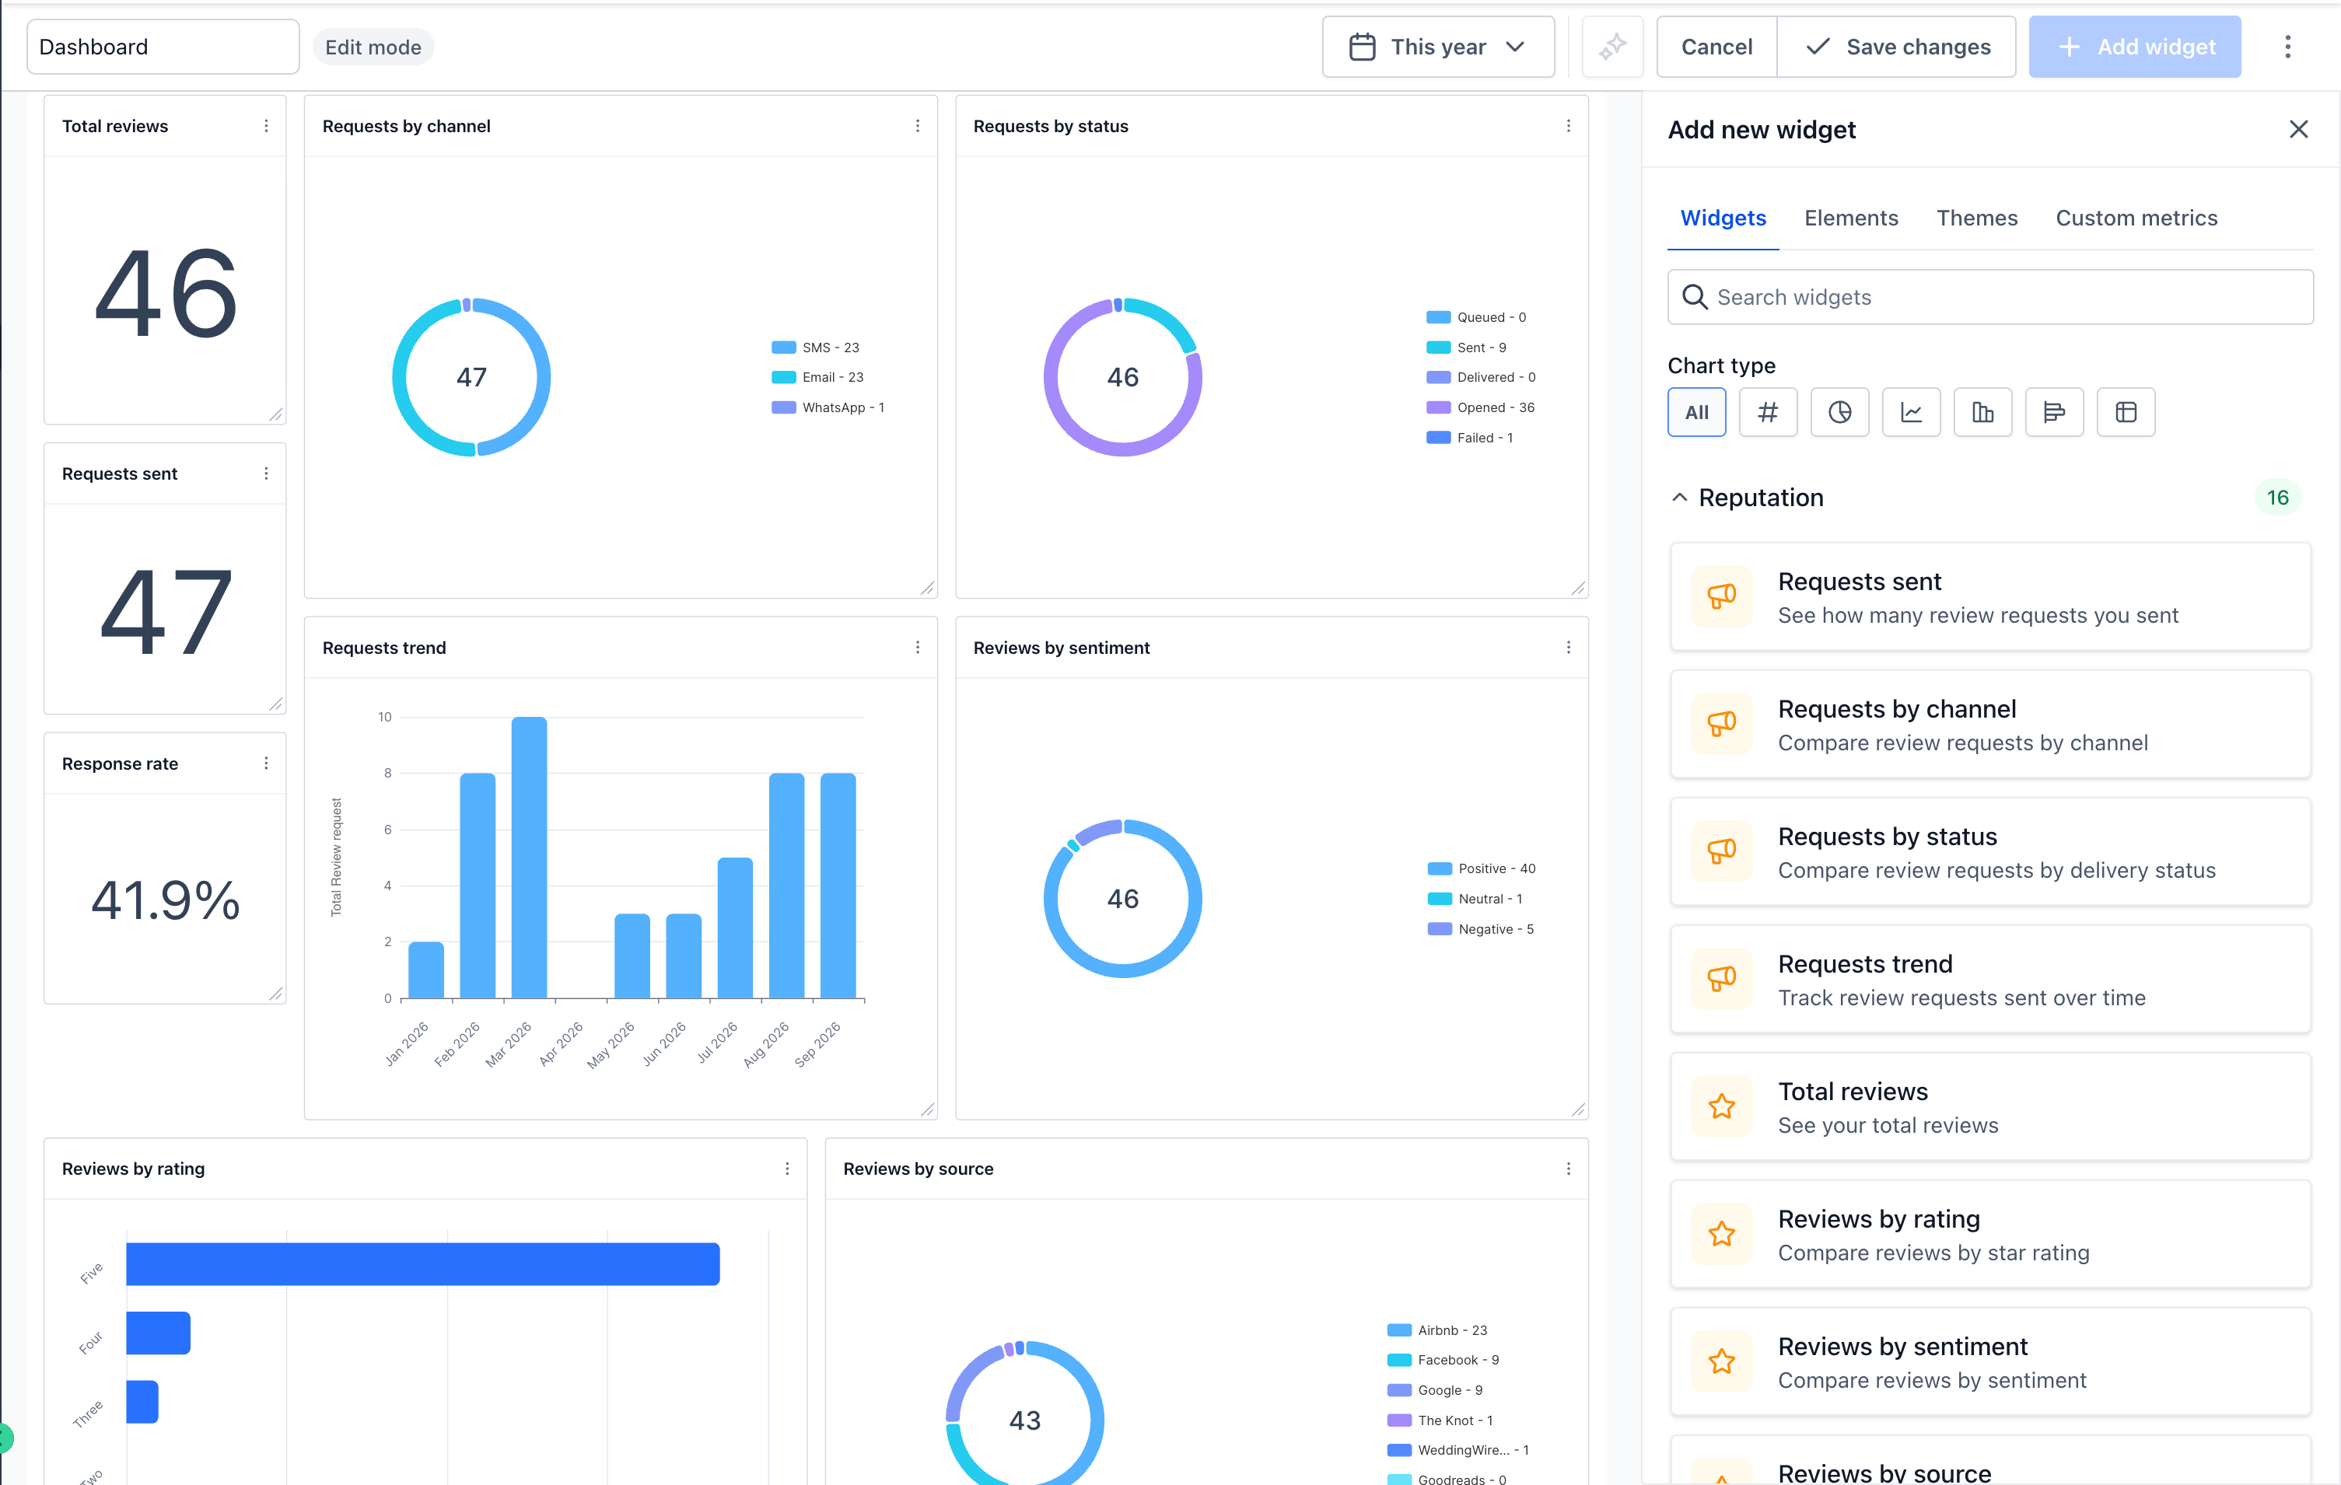
Task: Open the This year date range dropdown
Action: point(1438,47)
